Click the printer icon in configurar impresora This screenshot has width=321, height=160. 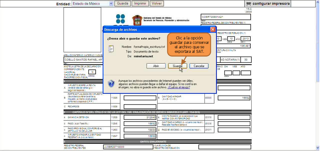pyautogui.click(x=248, y=4)
